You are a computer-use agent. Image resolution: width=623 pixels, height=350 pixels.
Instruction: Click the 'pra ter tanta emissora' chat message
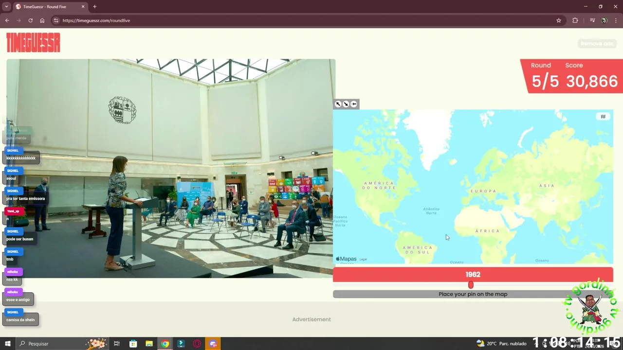pos(25,198)
